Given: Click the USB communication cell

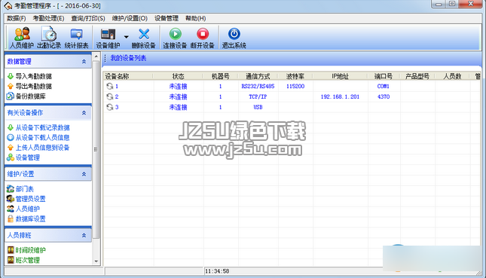Looking at the screenshot, I should click(x=258, y=107).
